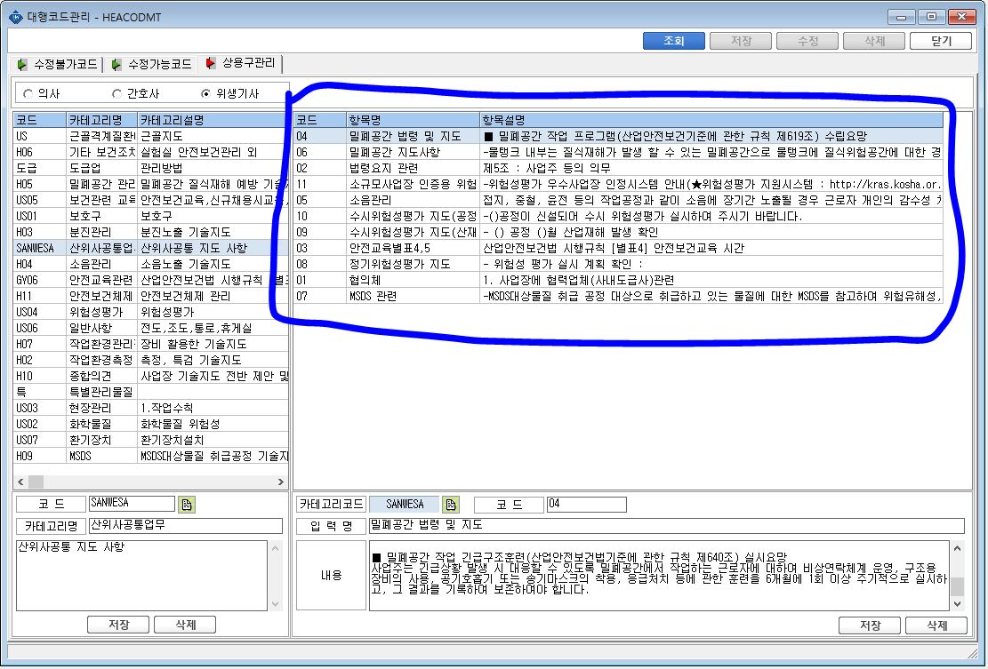988x669 pixels.
Task: Select the 간호사 radio button
Action: 116,94
